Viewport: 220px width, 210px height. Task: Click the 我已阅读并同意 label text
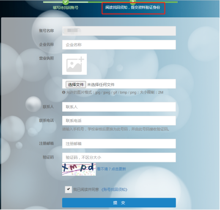[x=86, y=190]
